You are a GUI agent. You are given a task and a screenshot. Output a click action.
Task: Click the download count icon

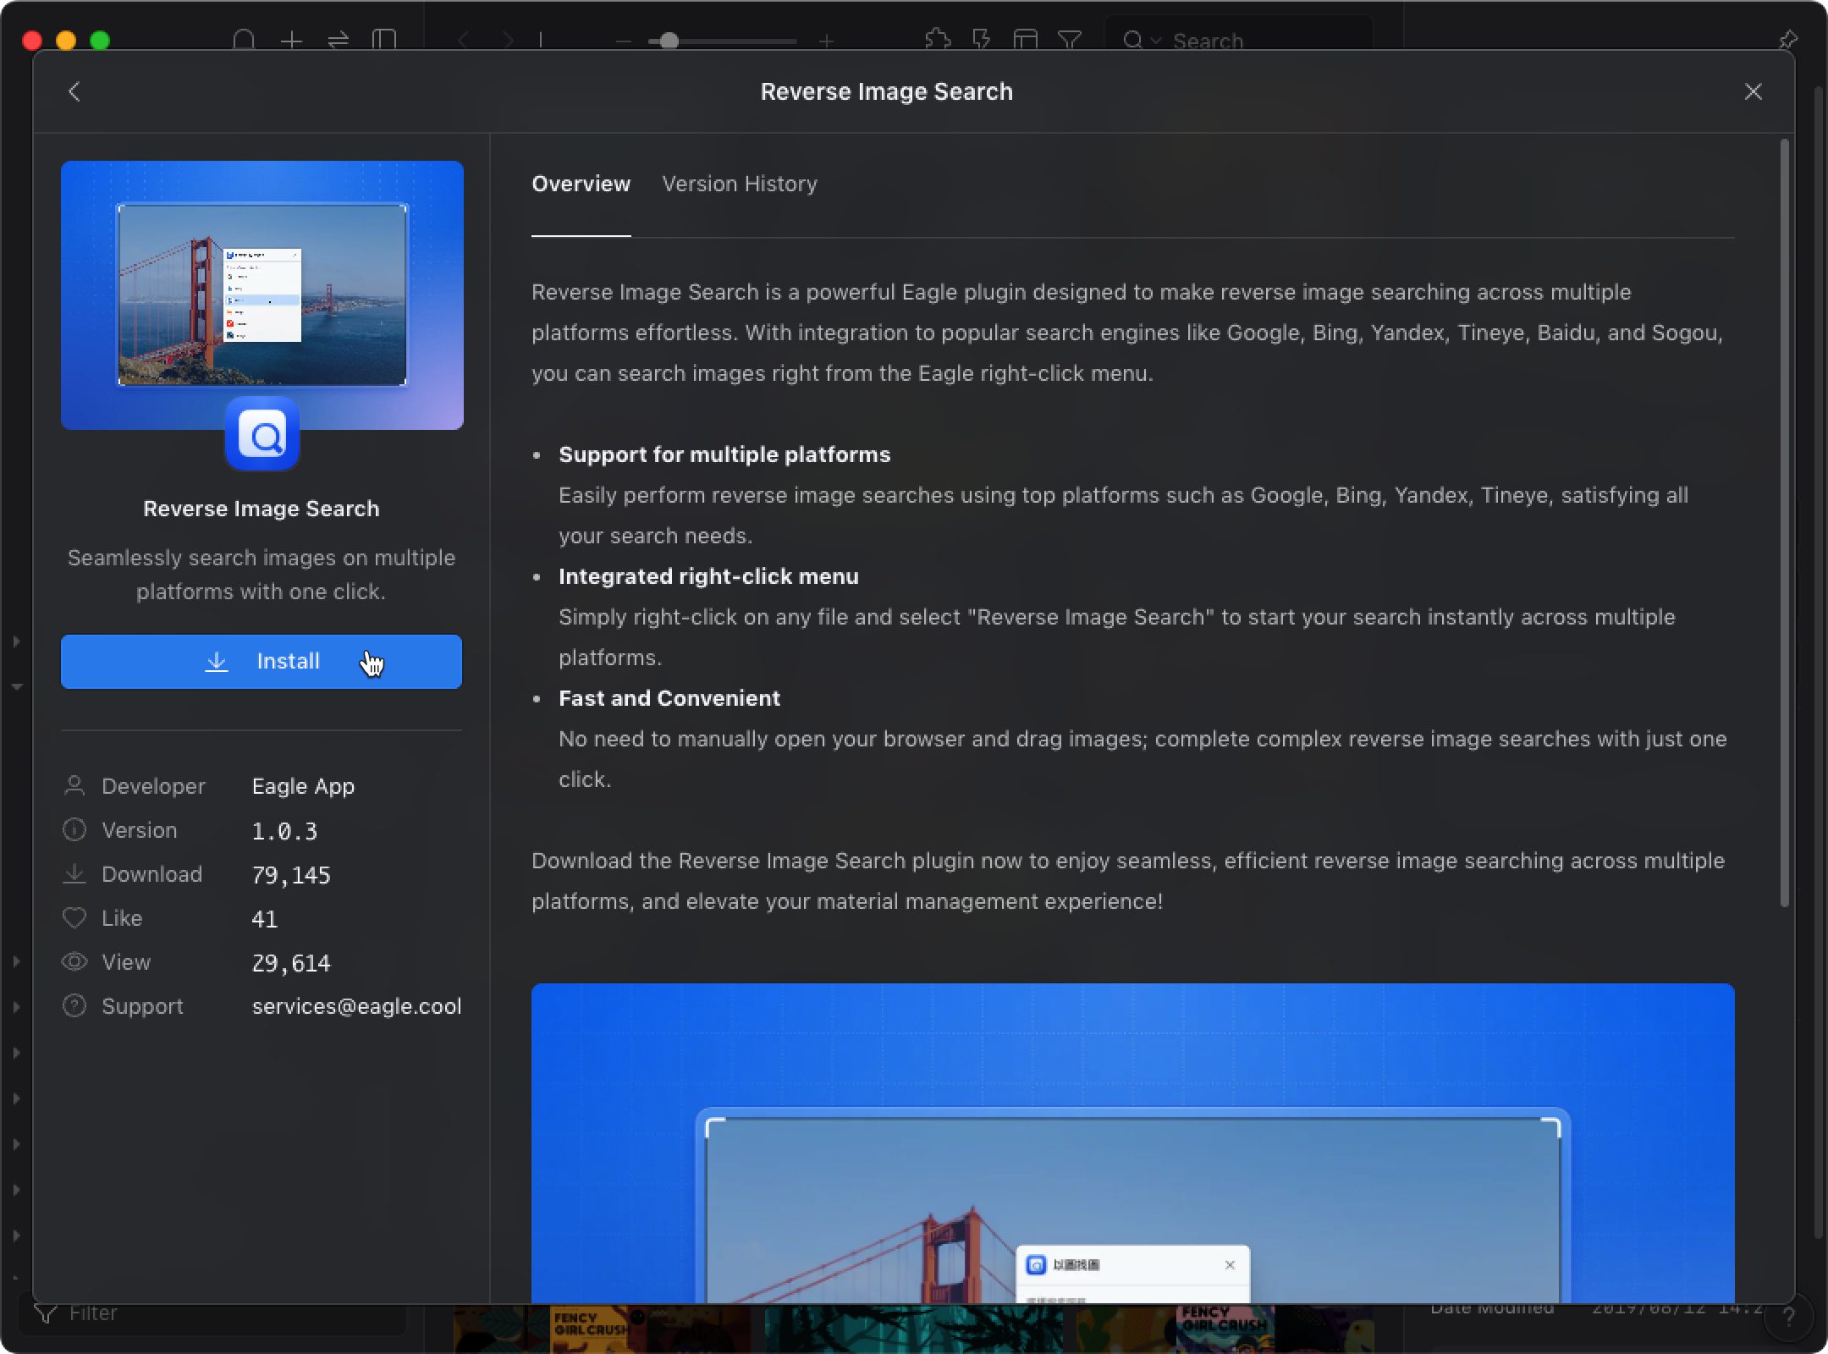[x=74, y=873]
